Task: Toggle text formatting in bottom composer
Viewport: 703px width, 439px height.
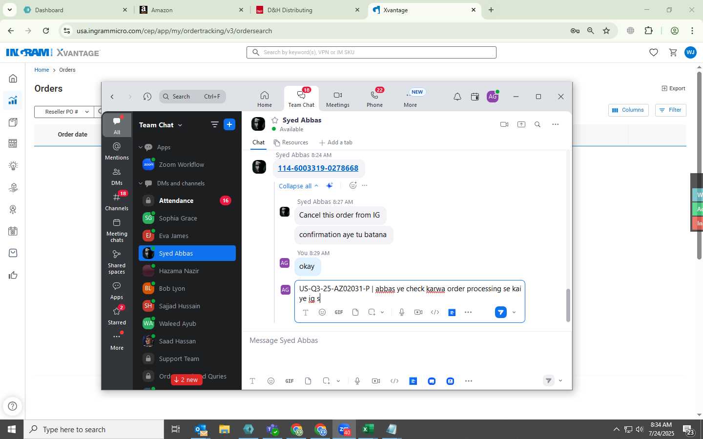Action: click(x=252, y=381)
